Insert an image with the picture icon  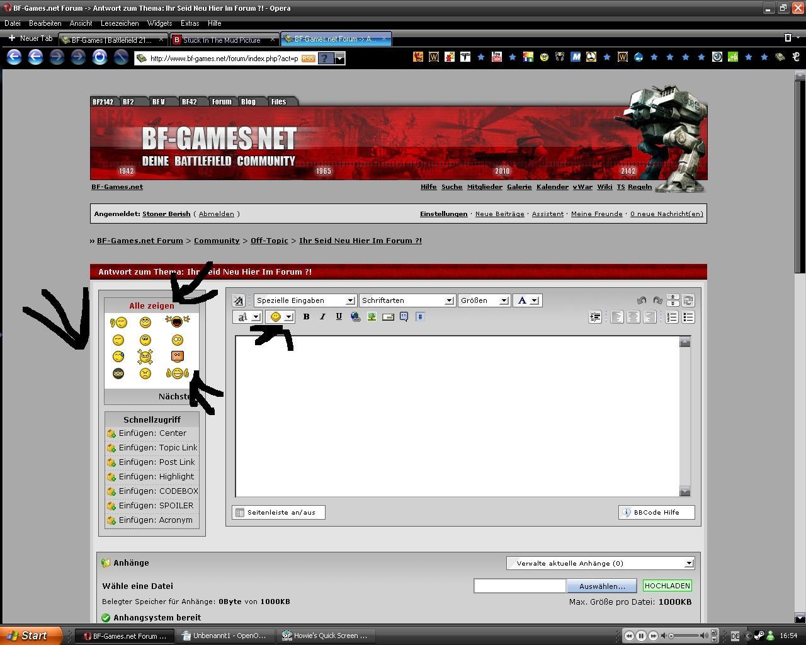pyautogui.click(x=372, y=317)
